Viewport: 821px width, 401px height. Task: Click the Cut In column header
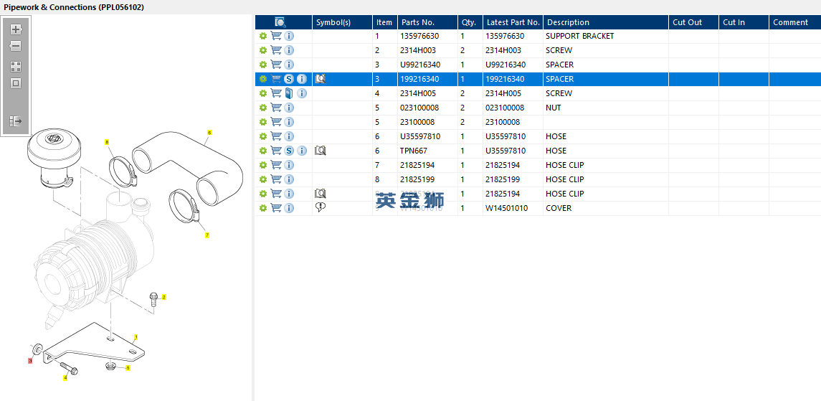(x=744, y=22)
